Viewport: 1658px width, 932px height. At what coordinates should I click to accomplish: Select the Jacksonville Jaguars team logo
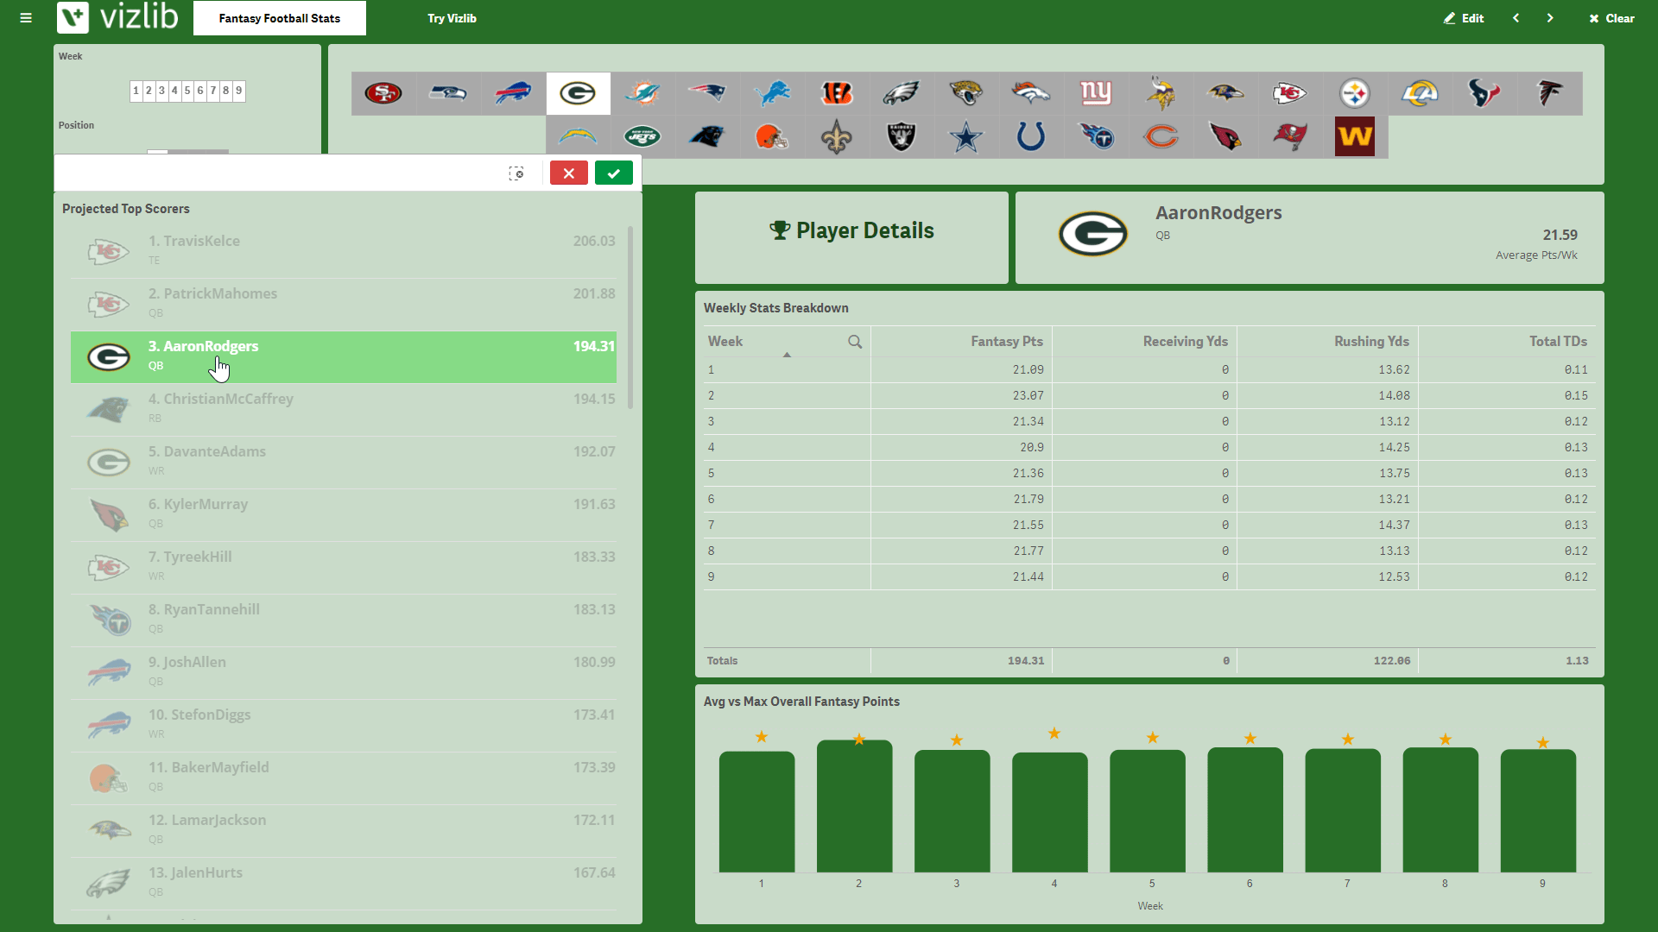click(x=966, y=93)
